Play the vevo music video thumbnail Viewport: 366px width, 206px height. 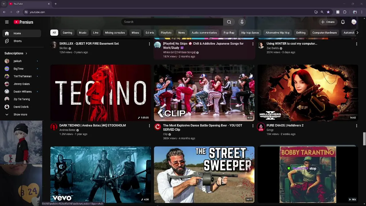coord(101,175)
